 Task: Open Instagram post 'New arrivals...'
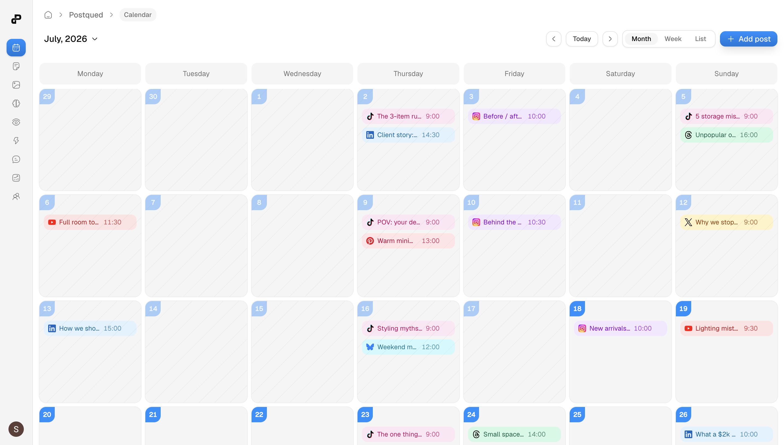click(620, 328)
